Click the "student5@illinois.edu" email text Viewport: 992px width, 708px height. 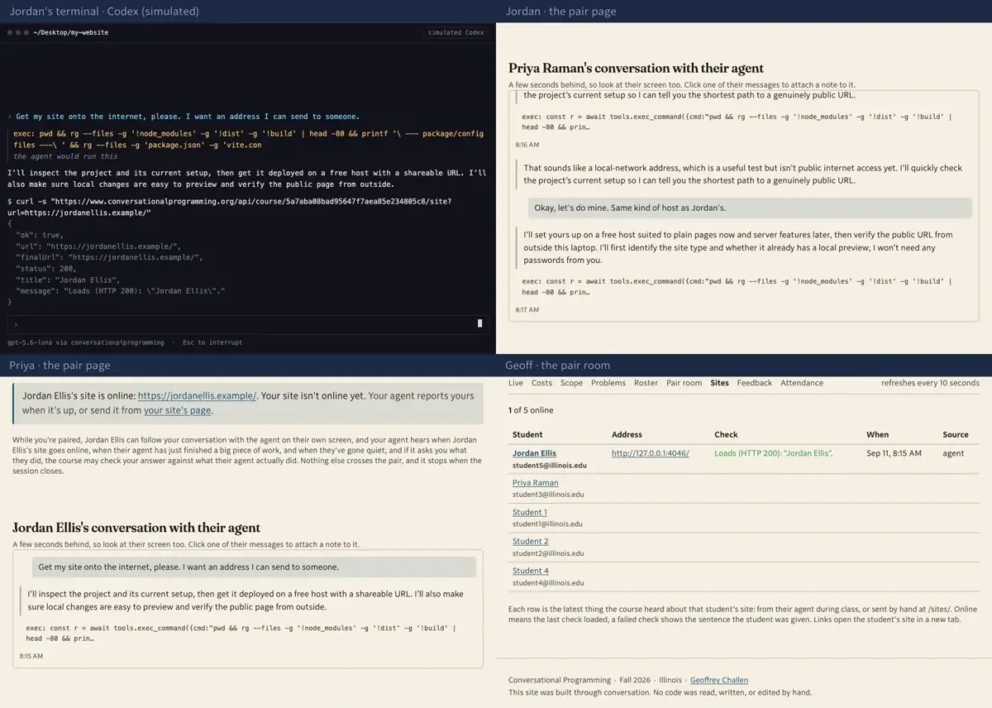(x=550, y=466)
